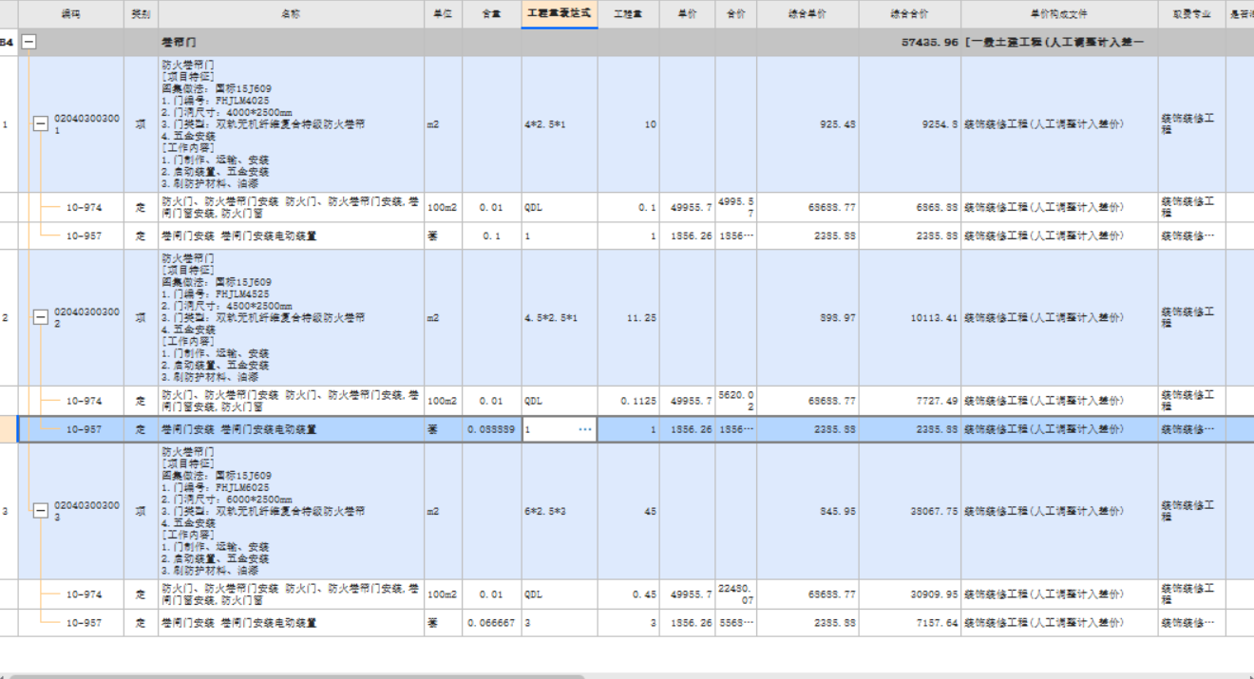Select total price cell 9254.8
Image resolution: width=1254 pixels, height=679 pixels.
[x=910, y=124]
